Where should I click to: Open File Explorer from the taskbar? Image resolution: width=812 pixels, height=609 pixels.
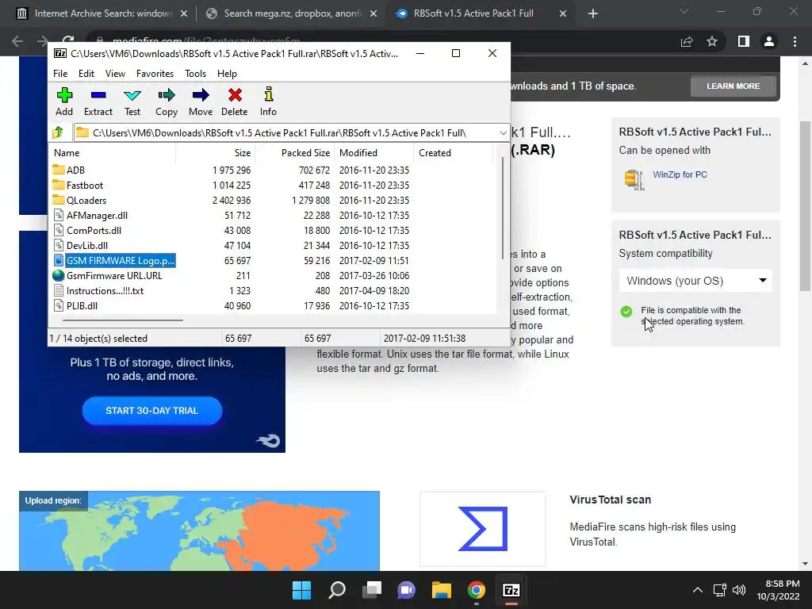click(x=442, y=590)
